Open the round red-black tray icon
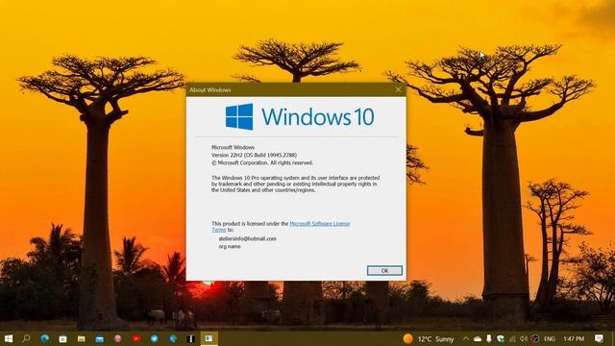Viewport: 615px width, 346px height. (535, 338)
